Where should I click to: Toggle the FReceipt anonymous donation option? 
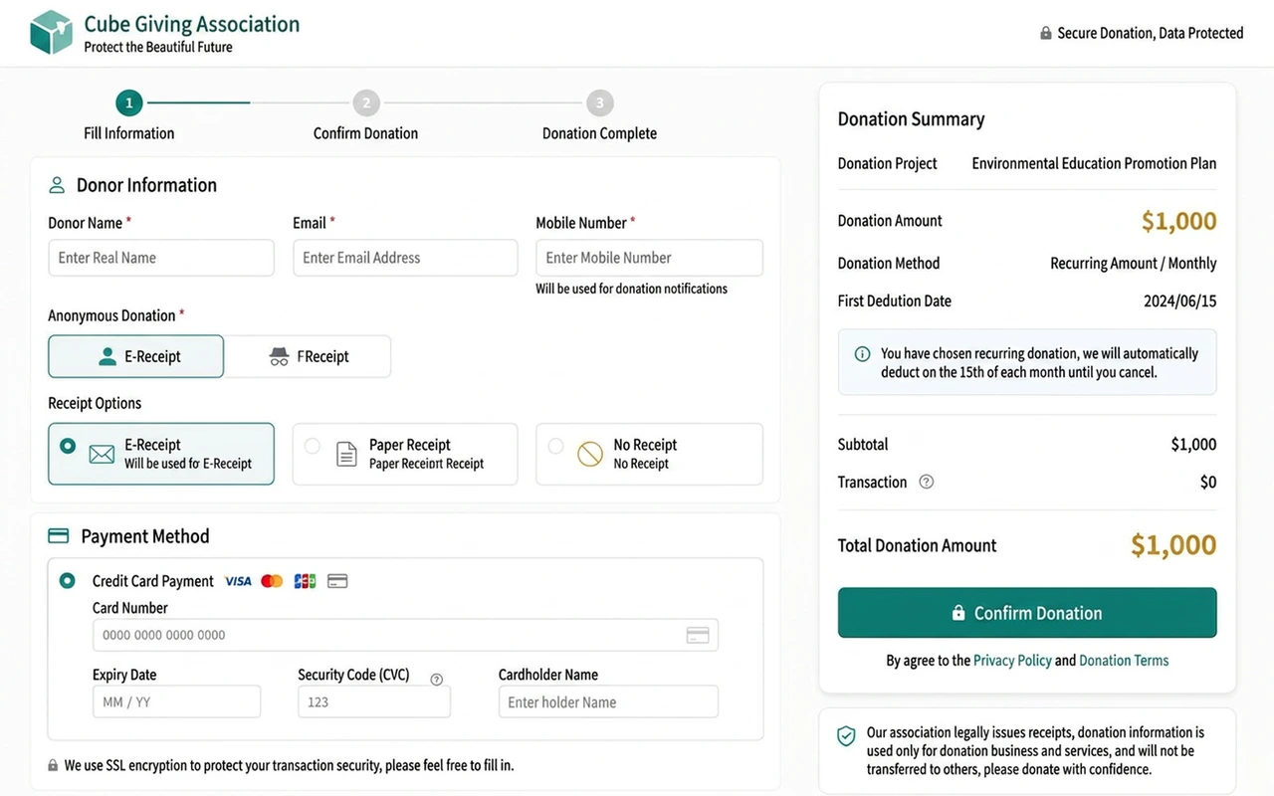tap(308, 356)
